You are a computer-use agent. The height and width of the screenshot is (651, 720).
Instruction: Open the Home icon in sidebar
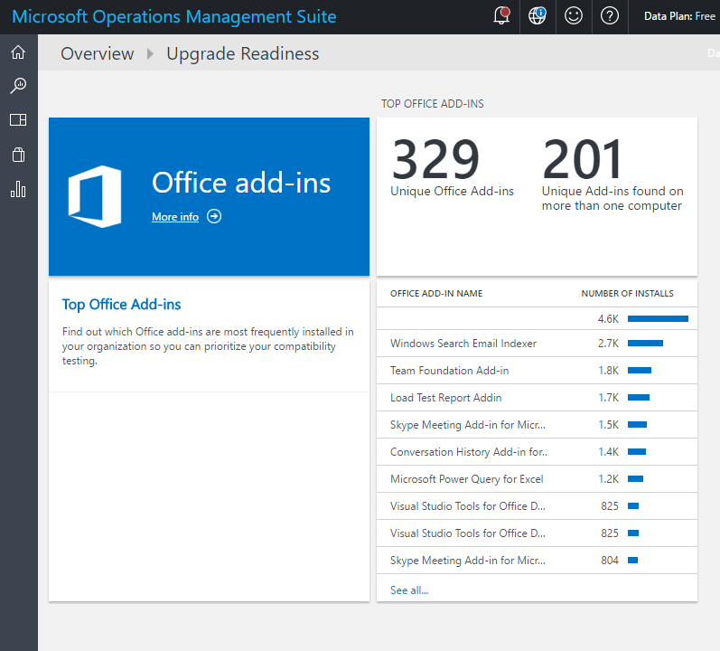[x=18, y=52]
